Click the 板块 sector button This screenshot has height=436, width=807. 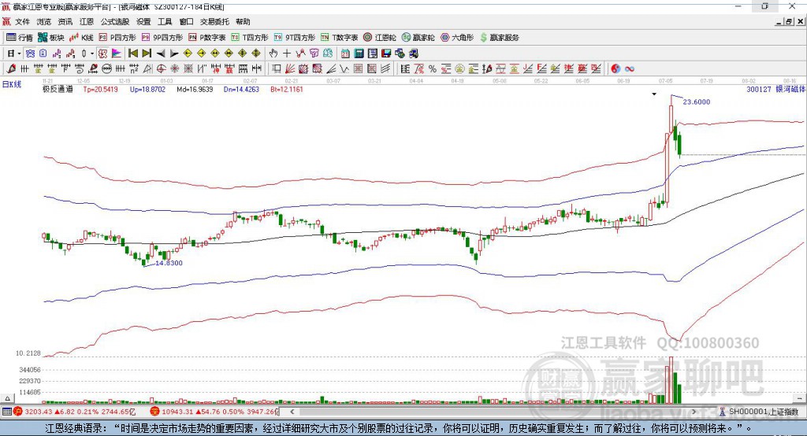[x=51, y=38]
